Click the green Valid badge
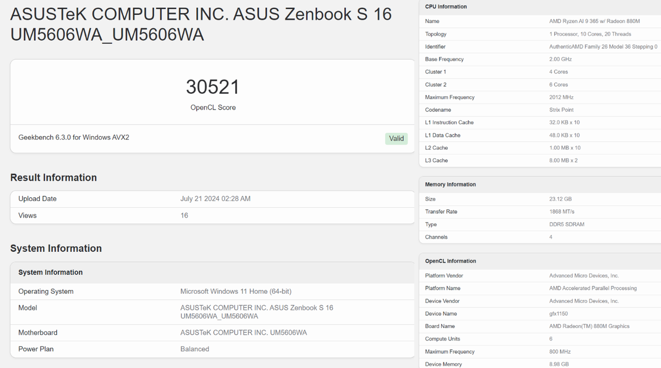661x368 pixels. tap(396, 138)
